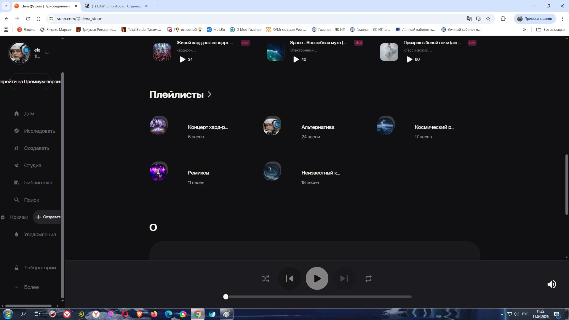Image resolution: width=569 pixels, height=320 pixels.
Task: Click the Перейти на Премиум-версию button
Action: coord(30,81)
